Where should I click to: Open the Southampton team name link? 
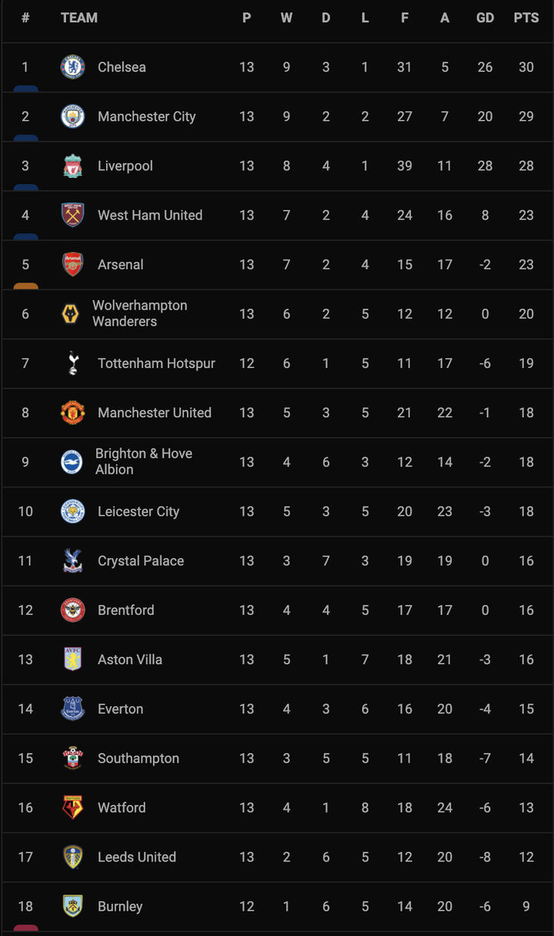[x=138, y=758]
